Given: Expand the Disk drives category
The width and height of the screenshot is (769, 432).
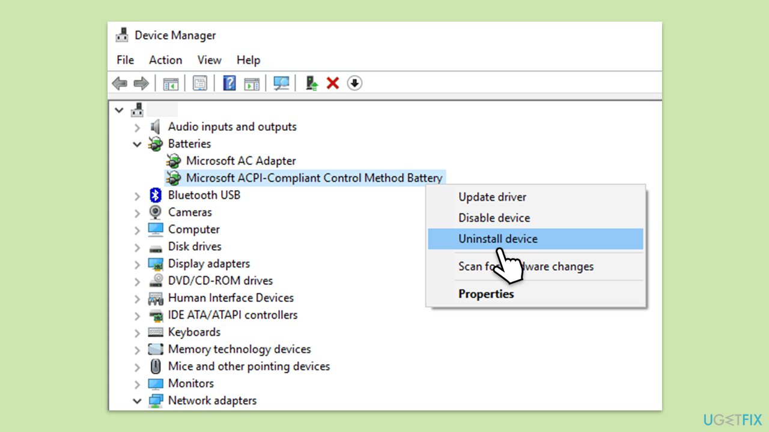Looking at the screenshot, I should coord(138,247).
